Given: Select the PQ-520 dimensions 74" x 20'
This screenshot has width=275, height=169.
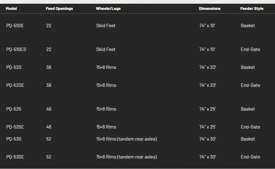Looking at the screenshot, I should [x=207, y=67].
